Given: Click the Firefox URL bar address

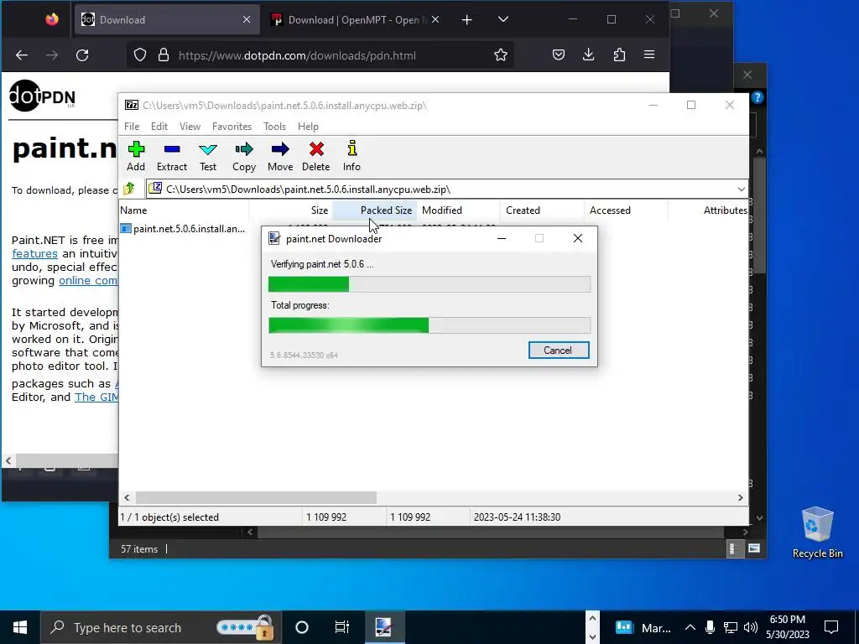Looking at the screenshot, I should [297, 55].
